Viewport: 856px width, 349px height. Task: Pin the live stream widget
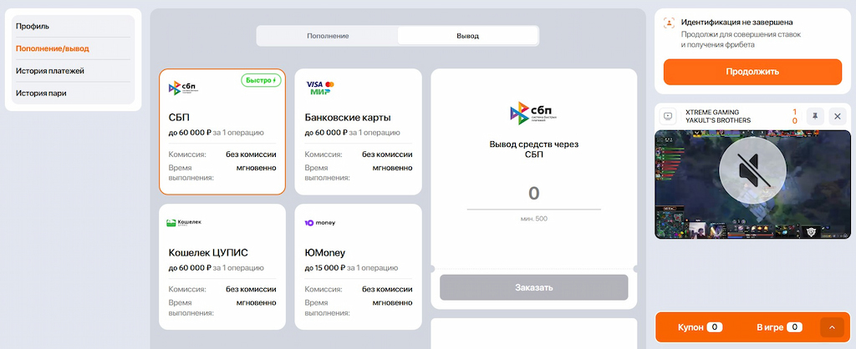click(x=815, y=116)
